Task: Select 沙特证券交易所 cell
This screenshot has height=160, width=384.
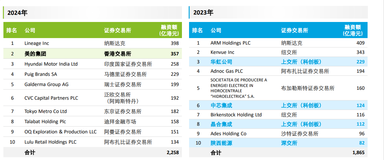Action: tap(300, 134)
